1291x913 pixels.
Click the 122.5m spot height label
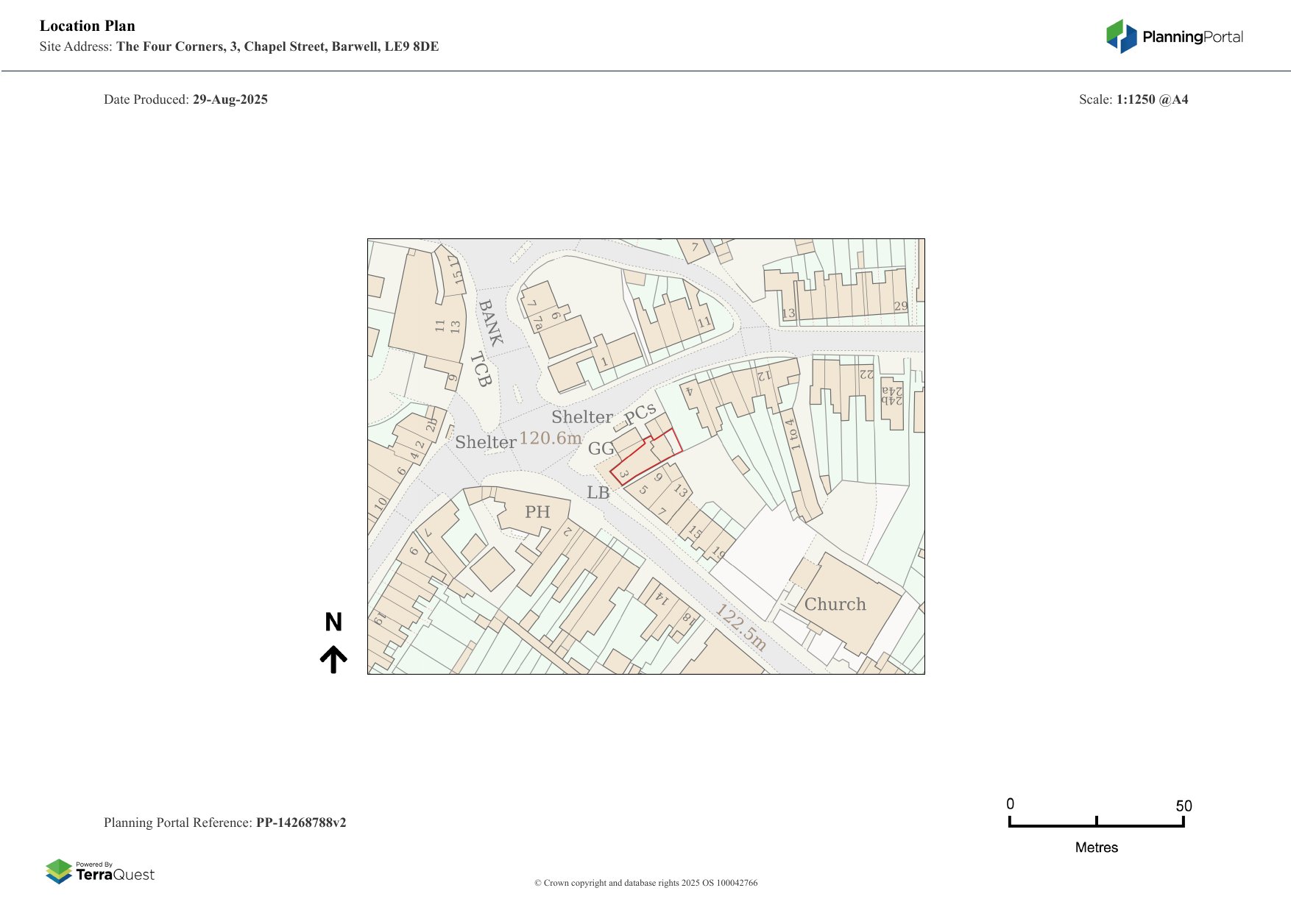(x=741, y=628)
